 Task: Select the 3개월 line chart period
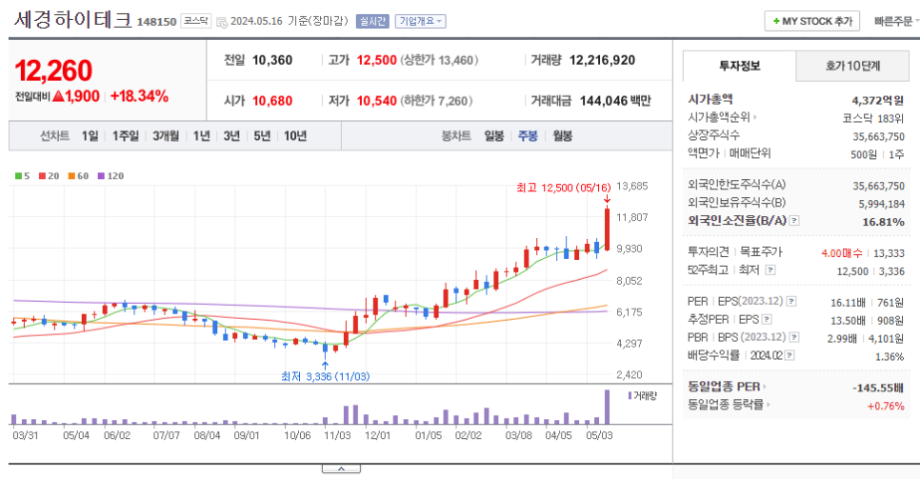pyautogui.click(x=166, y=136)
